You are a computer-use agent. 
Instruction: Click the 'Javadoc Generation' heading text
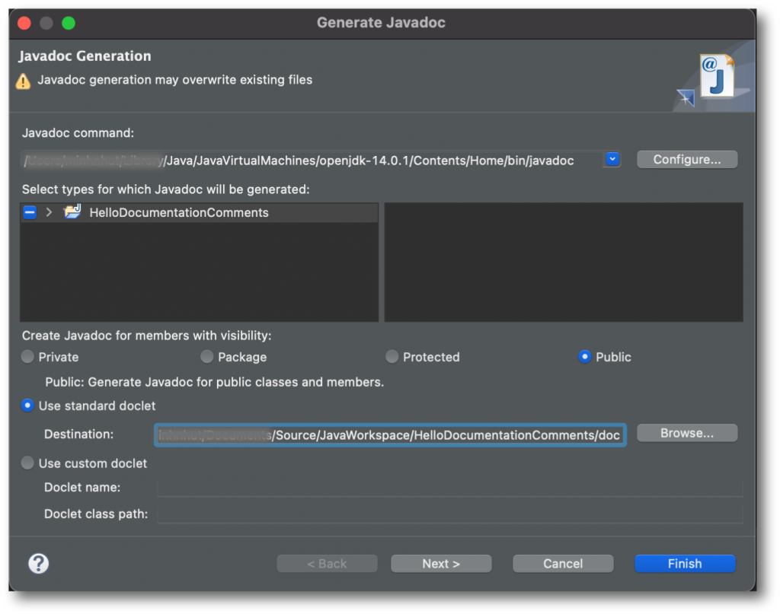(x=85, y=56)
